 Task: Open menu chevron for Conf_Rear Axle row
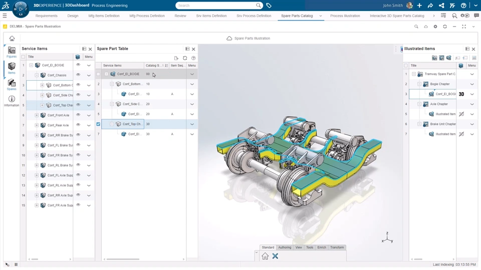89,125
